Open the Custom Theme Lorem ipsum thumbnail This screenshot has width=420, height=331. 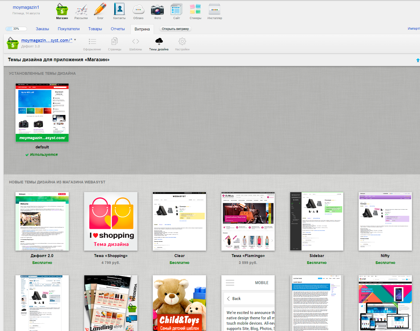pos(317,303)
